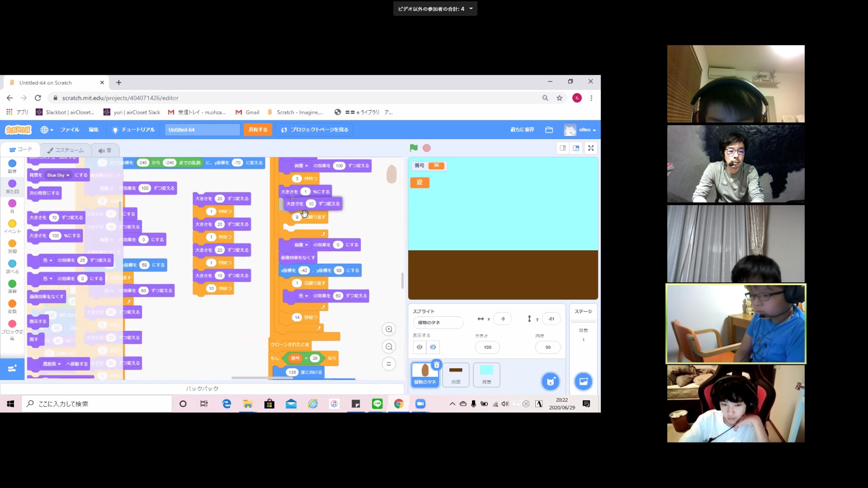
Task: Open the ファイル menu
Action: [x=70, y=130]
